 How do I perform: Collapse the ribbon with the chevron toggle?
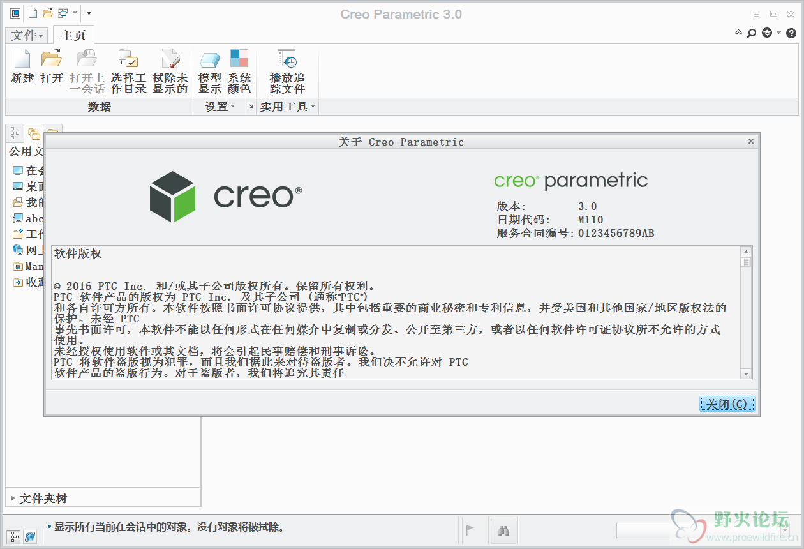pos(739,33)
